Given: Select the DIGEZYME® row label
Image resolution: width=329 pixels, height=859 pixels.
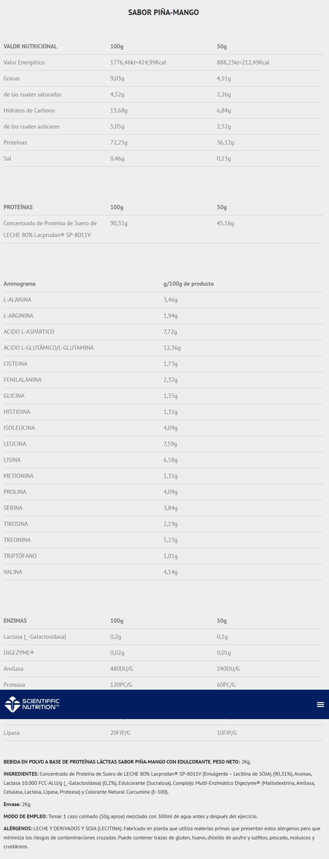Looking at the screenshot, I should [19, 652].
